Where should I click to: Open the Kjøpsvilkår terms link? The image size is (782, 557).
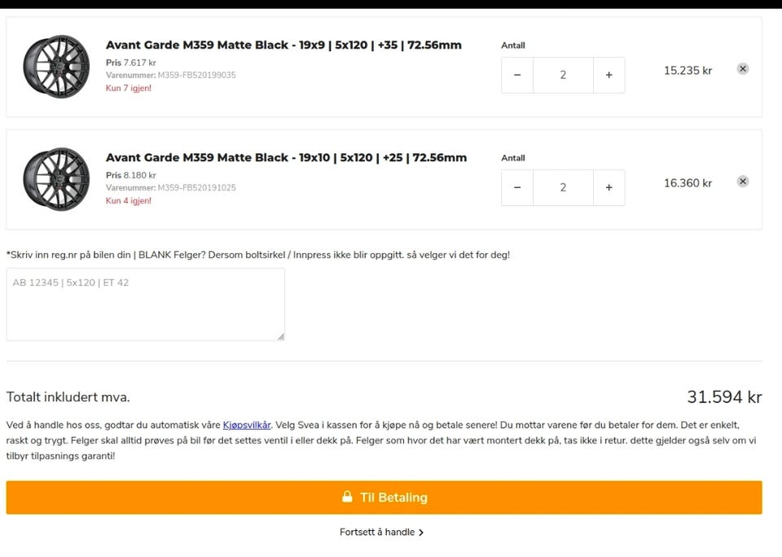click(246, 425)
